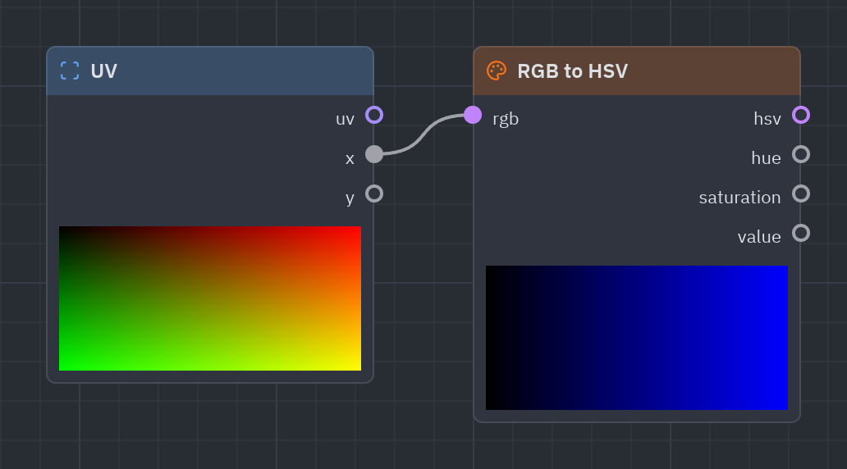The image size is (847, 469).
Task: Click the 'saturation' label
Action: [739, 198]
